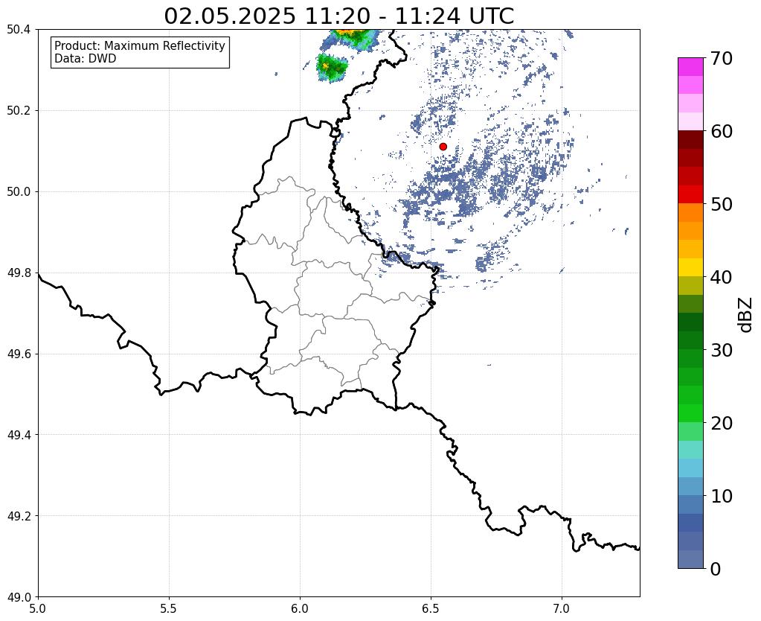
Task: Click the latitude 49.2 axis label
Action: (19, 516)
